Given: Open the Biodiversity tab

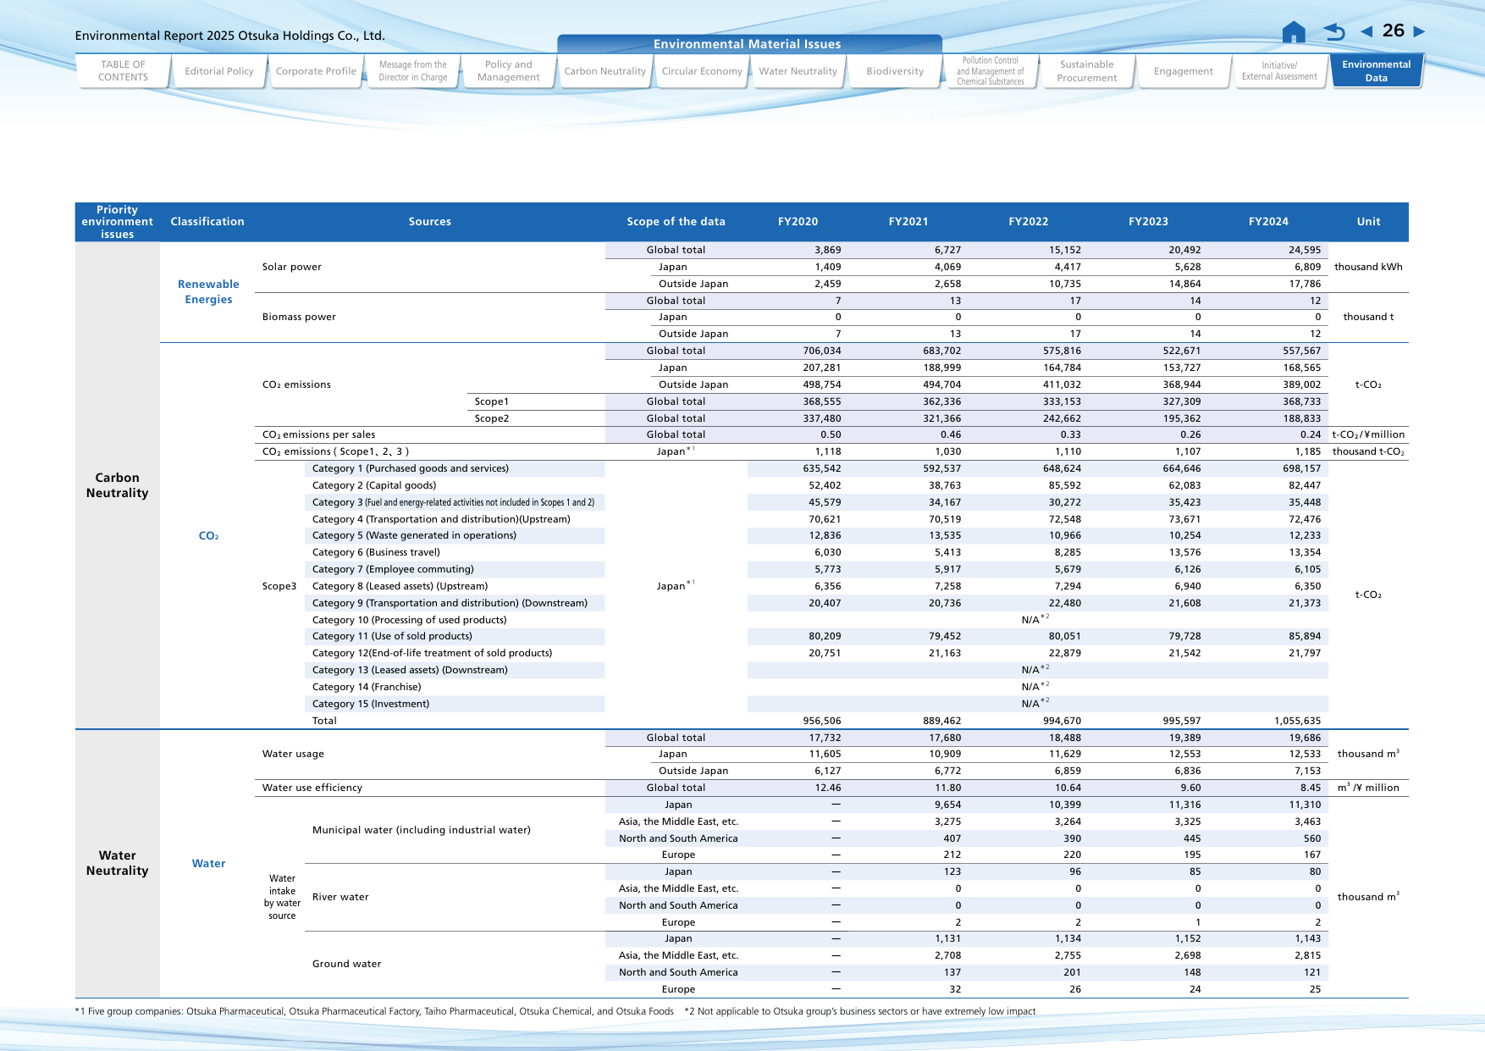Looking at the screenshot, I should click(895, 71).
